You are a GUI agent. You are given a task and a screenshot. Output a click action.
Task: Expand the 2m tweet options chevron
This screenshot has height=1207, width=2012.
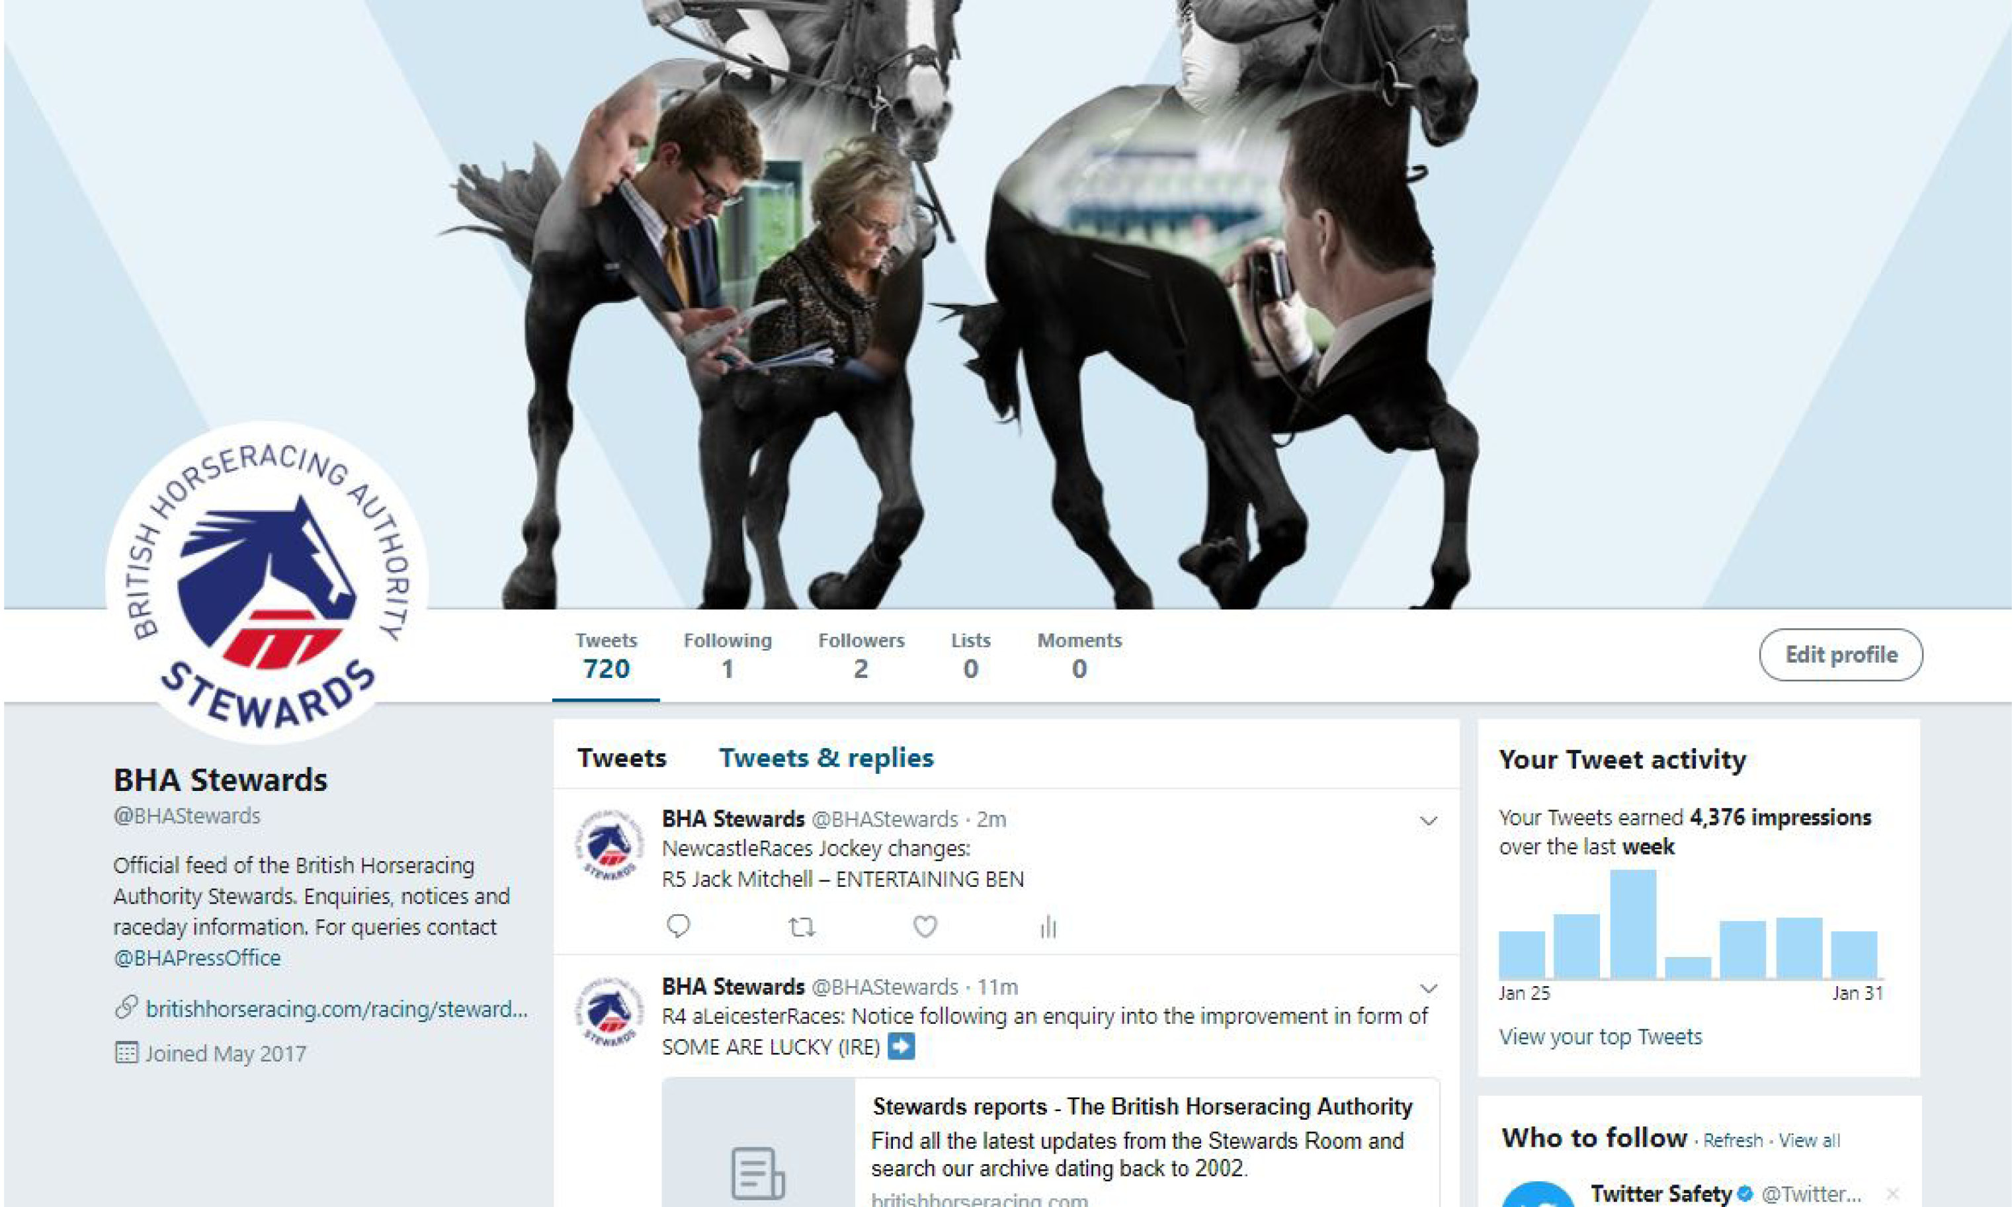click(x=1428, y=821)
